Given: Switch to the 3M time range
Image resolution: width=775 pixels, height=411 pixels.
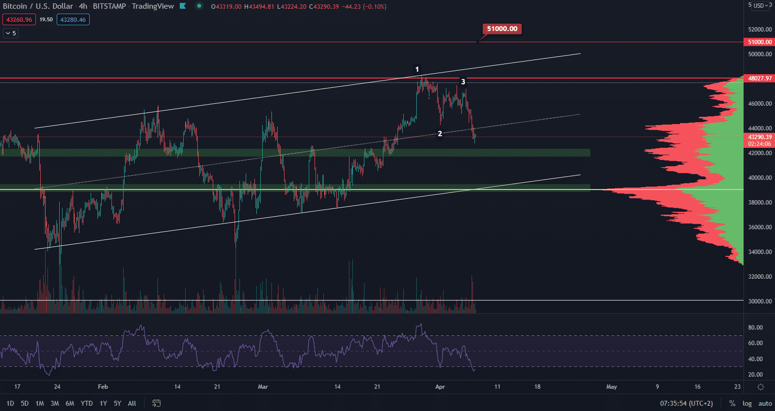Looking at the screenshot, I should [x=55, y=403].
